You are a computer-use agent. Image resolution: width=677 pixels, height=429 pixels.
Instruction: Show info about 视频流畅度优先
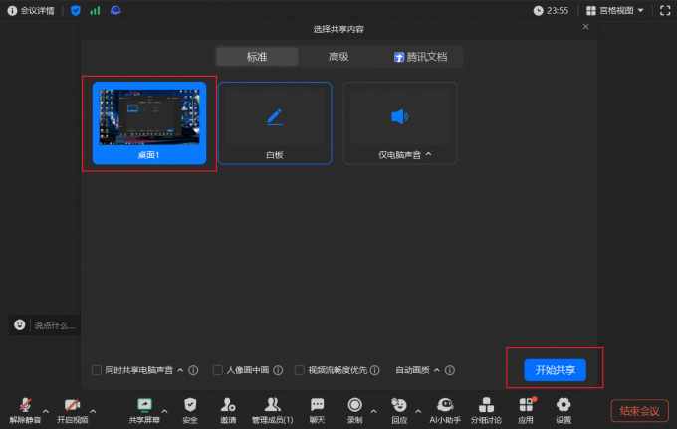coord(375,370)
